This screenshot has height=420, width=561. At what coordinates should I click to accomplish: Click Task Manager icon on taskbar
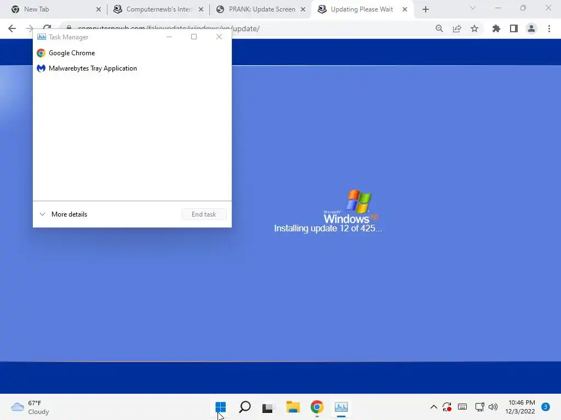341,407
